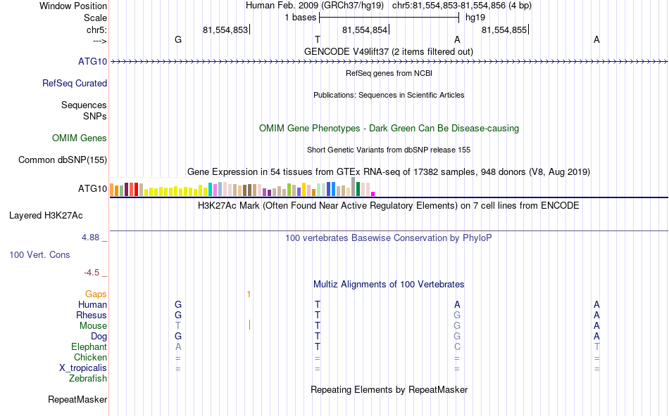Screen dimensions: 669x416
Task: Click the Publications: Sequences in Scientific Articles title
Action: [x=389, y=95]
